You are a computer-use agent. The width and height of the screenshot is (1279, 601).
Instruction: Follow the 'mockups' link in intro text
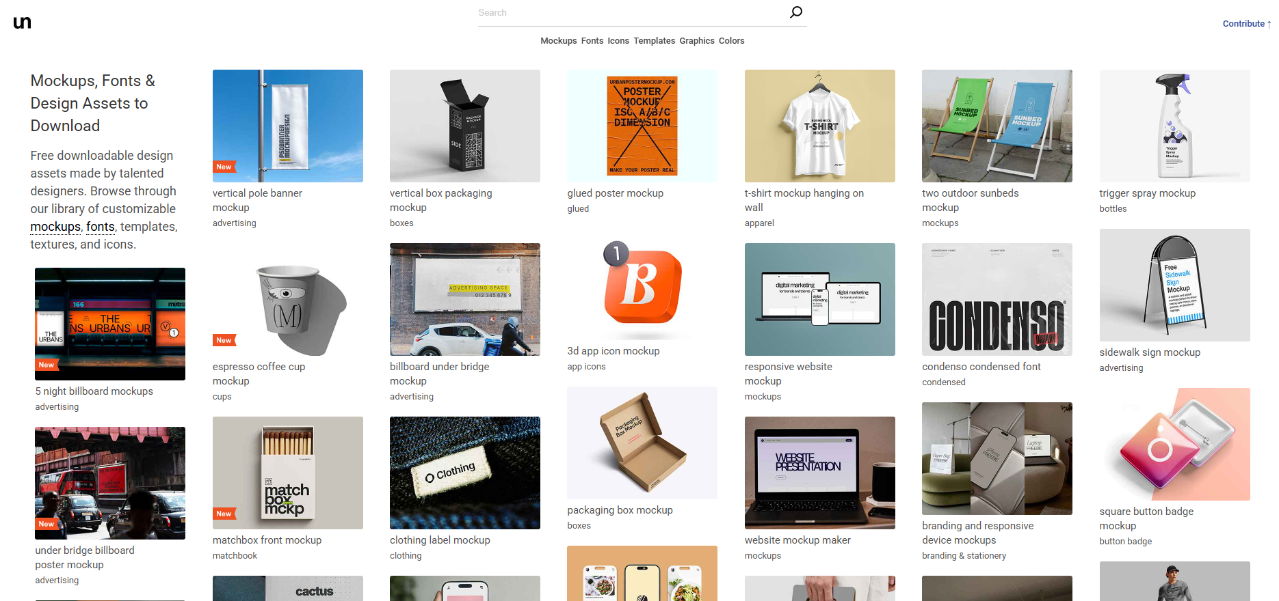point(55,227)
